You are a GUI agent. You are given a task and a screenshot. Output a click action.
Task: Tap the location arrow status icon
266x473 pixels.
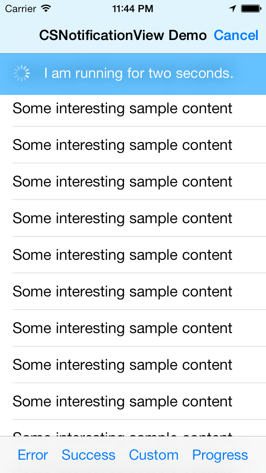pyautogui.click(x=233, y=8)
